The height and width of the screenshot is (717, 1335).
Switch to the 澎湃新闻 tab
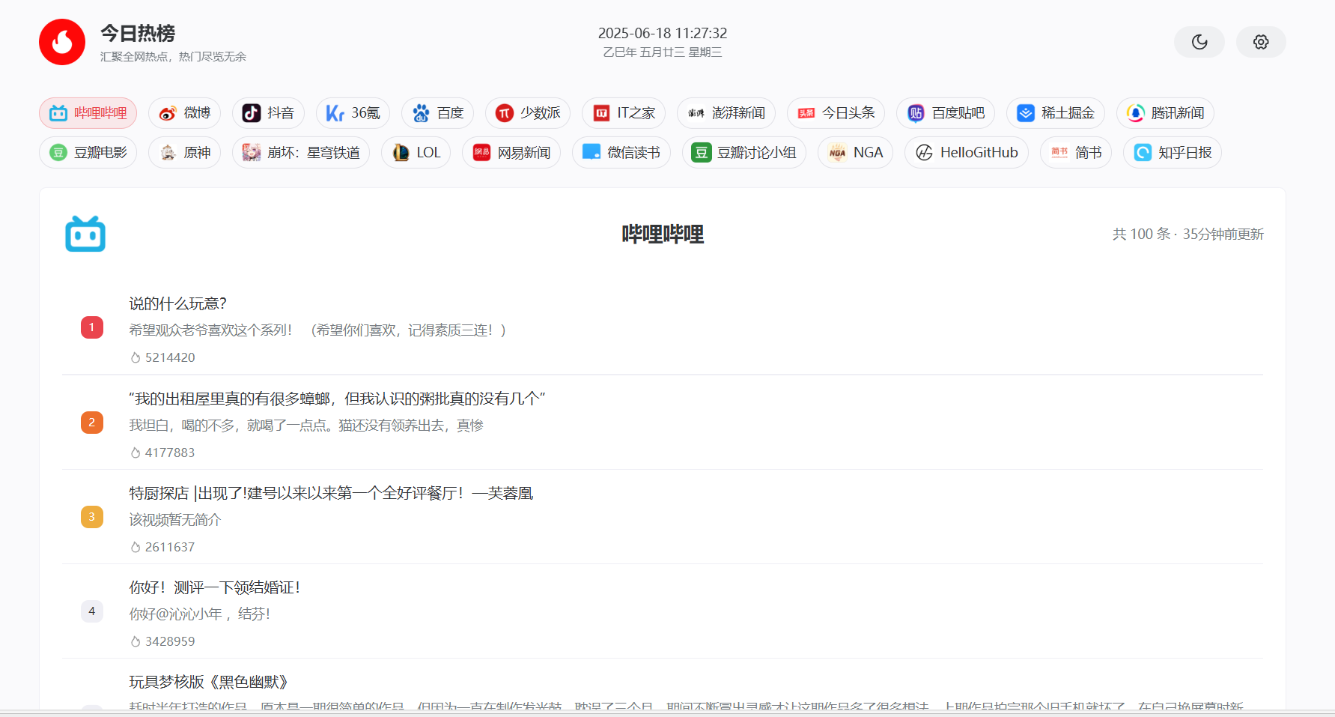point(726,113)
